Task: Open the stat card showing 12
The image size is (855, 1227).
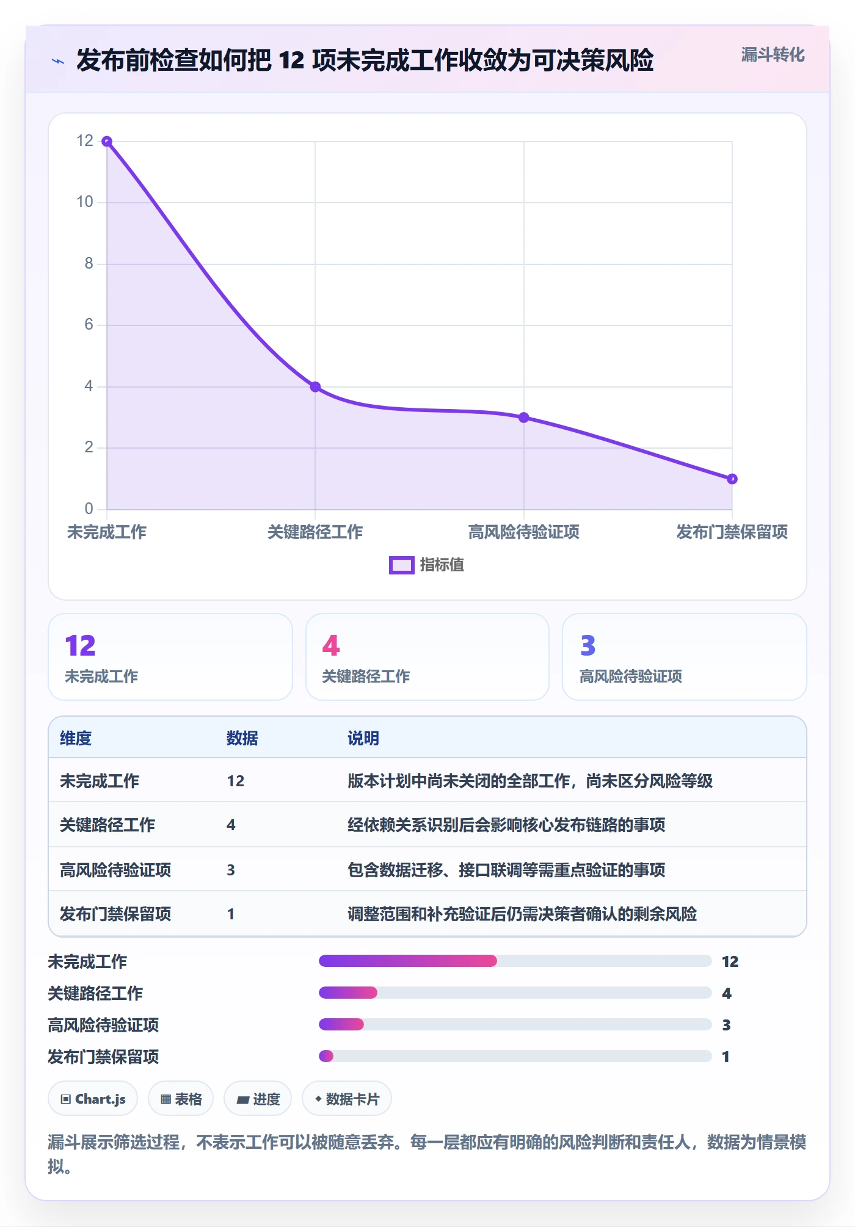Action: [x=170, y=657]
